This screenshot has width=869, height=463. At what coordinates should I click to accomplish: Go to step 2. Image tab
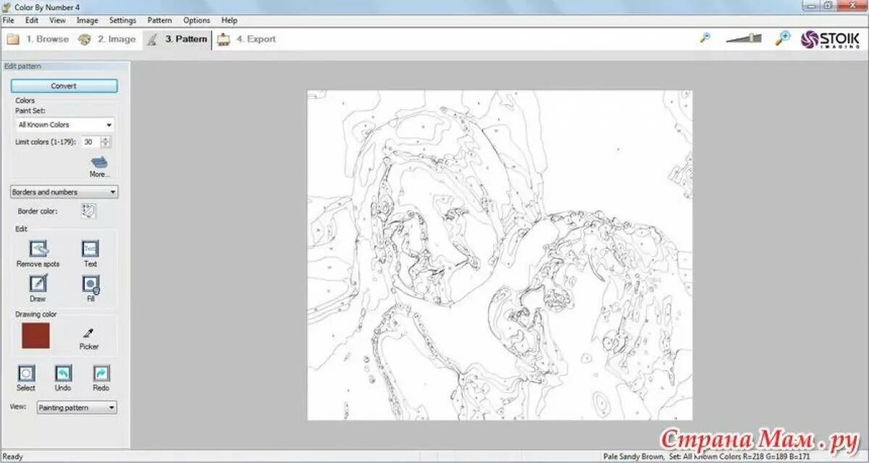107,39
